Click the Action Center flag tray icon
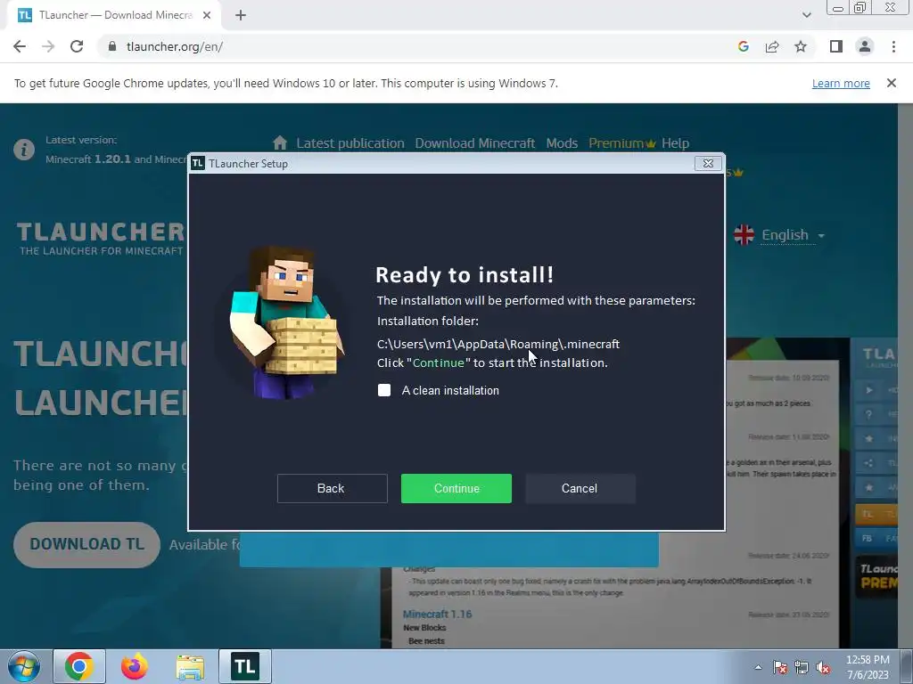This screenshot has width=913, height=684. coord(780,667)
